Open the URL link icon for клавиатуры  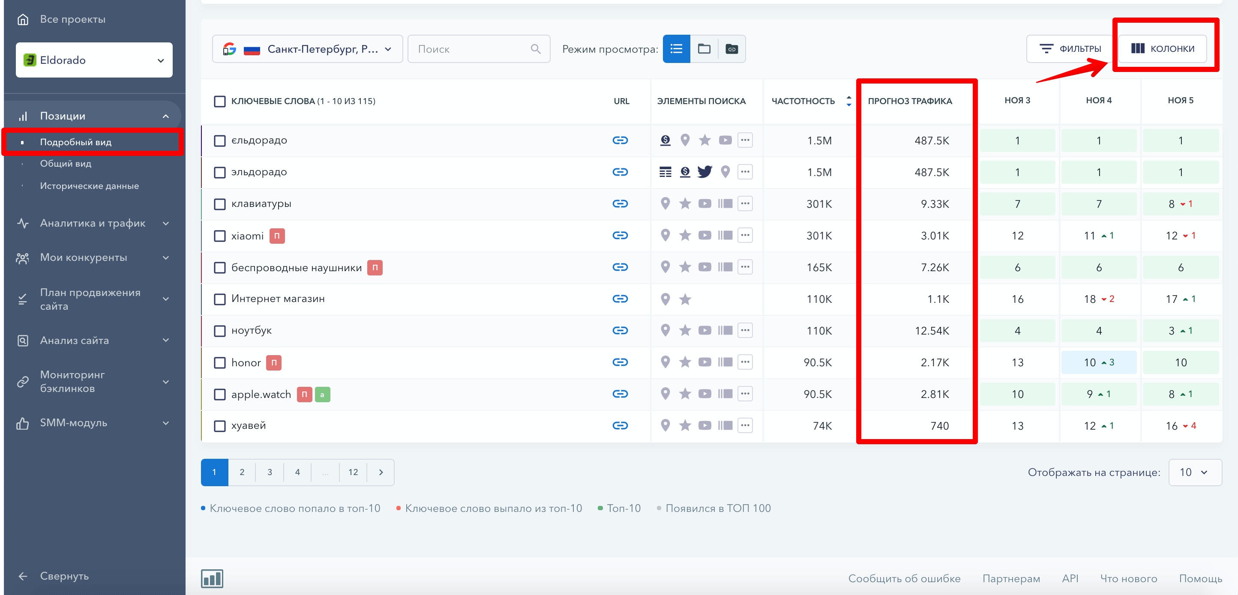click(620, 203)
